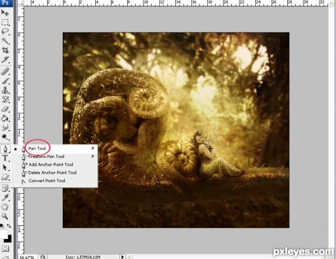Open the background color picker (black swatch)
The width and height of the screenshot is (336, 259).
(x=8, y=239)
